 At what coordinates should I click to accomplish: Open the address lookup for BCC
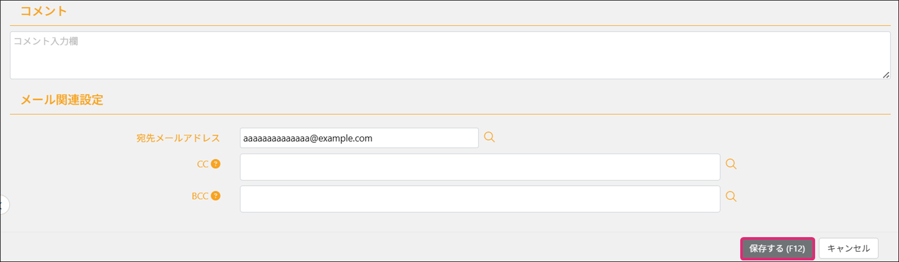click(x=731, y=196)
